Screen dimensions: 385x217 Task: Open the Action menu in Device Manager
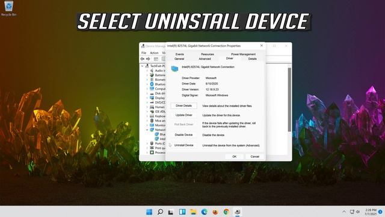pos(154,53)
